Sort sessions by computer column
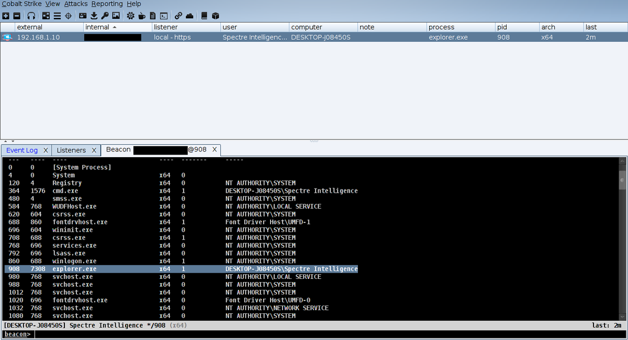 pyautogui.click(x=323, y=27)
